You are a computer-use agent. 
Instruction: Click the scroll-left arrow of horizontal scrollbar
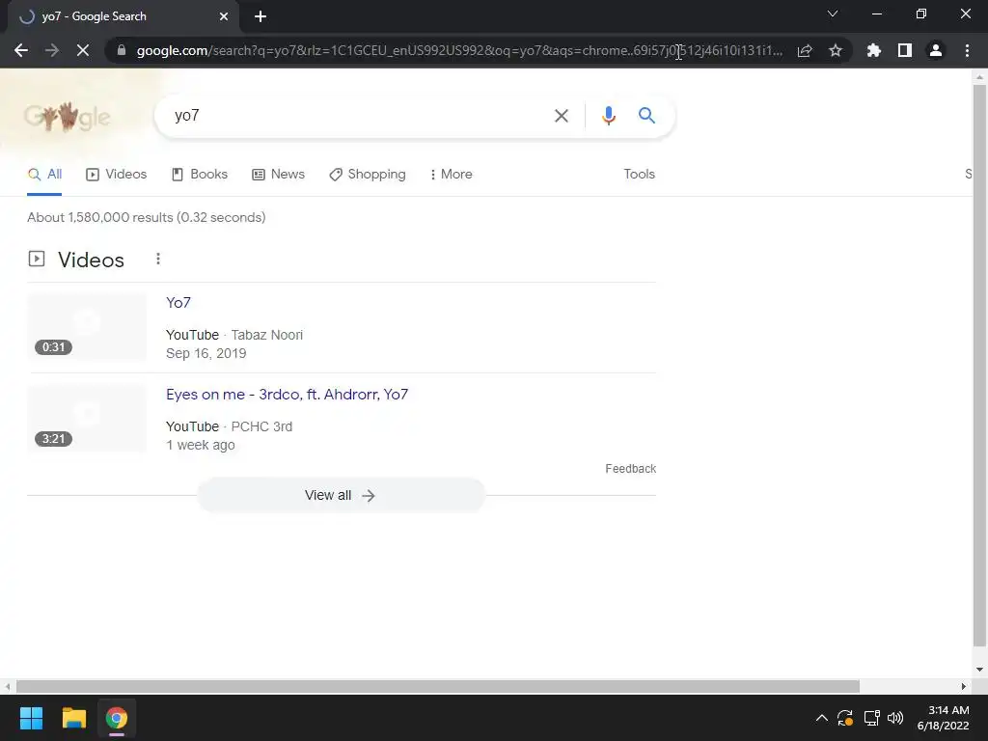7,686
